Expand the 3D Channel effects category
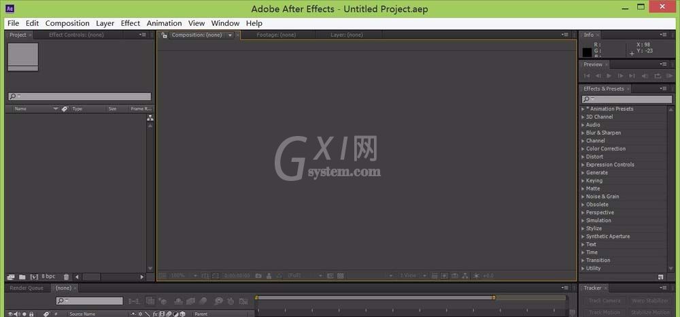Viewport: 680px width, 317px height. [x=583, y=117]
